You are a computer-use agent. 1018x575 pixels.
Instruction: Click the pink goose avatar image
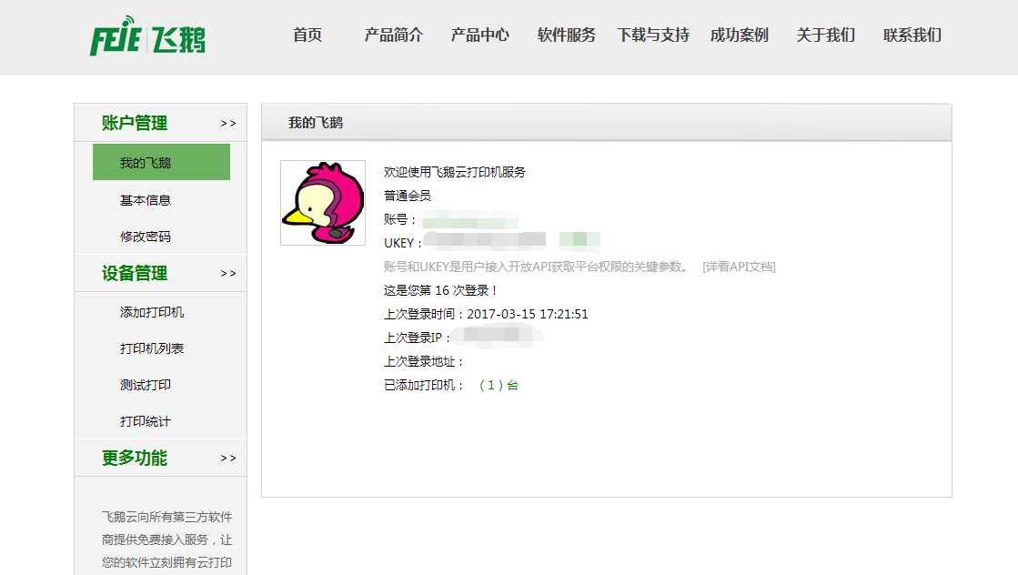[x=323, y=203]
